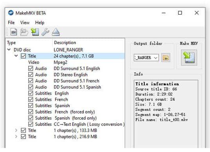Minimize the MakeMKV window
The image size is (210, 152).
click(x=164, y=13)
